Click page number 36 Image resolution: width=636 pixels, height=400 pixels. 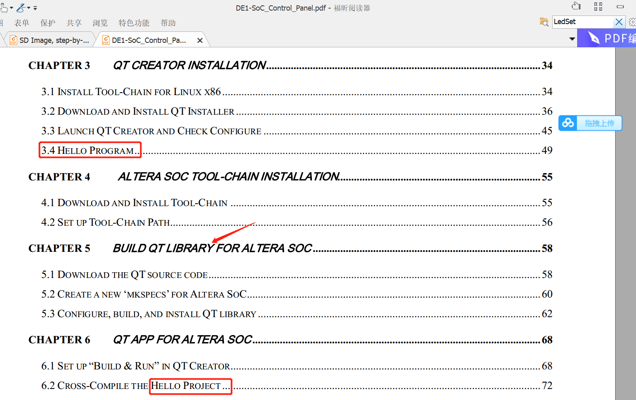547,111
